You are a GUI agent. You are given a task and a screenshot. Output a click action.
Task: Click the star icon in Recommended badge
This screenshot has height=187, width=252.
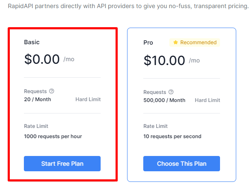(176, 42)
